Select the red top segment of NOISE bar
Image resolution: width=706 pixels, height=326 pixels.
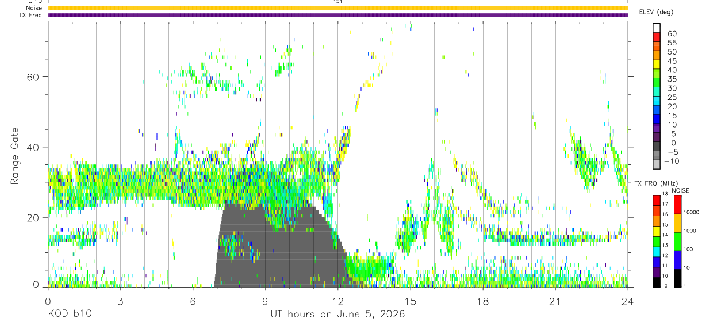[x=677, y=205]
